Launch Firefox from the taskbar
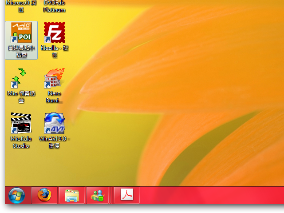This screenshot has height=213, width=284. tap(44, 195)
